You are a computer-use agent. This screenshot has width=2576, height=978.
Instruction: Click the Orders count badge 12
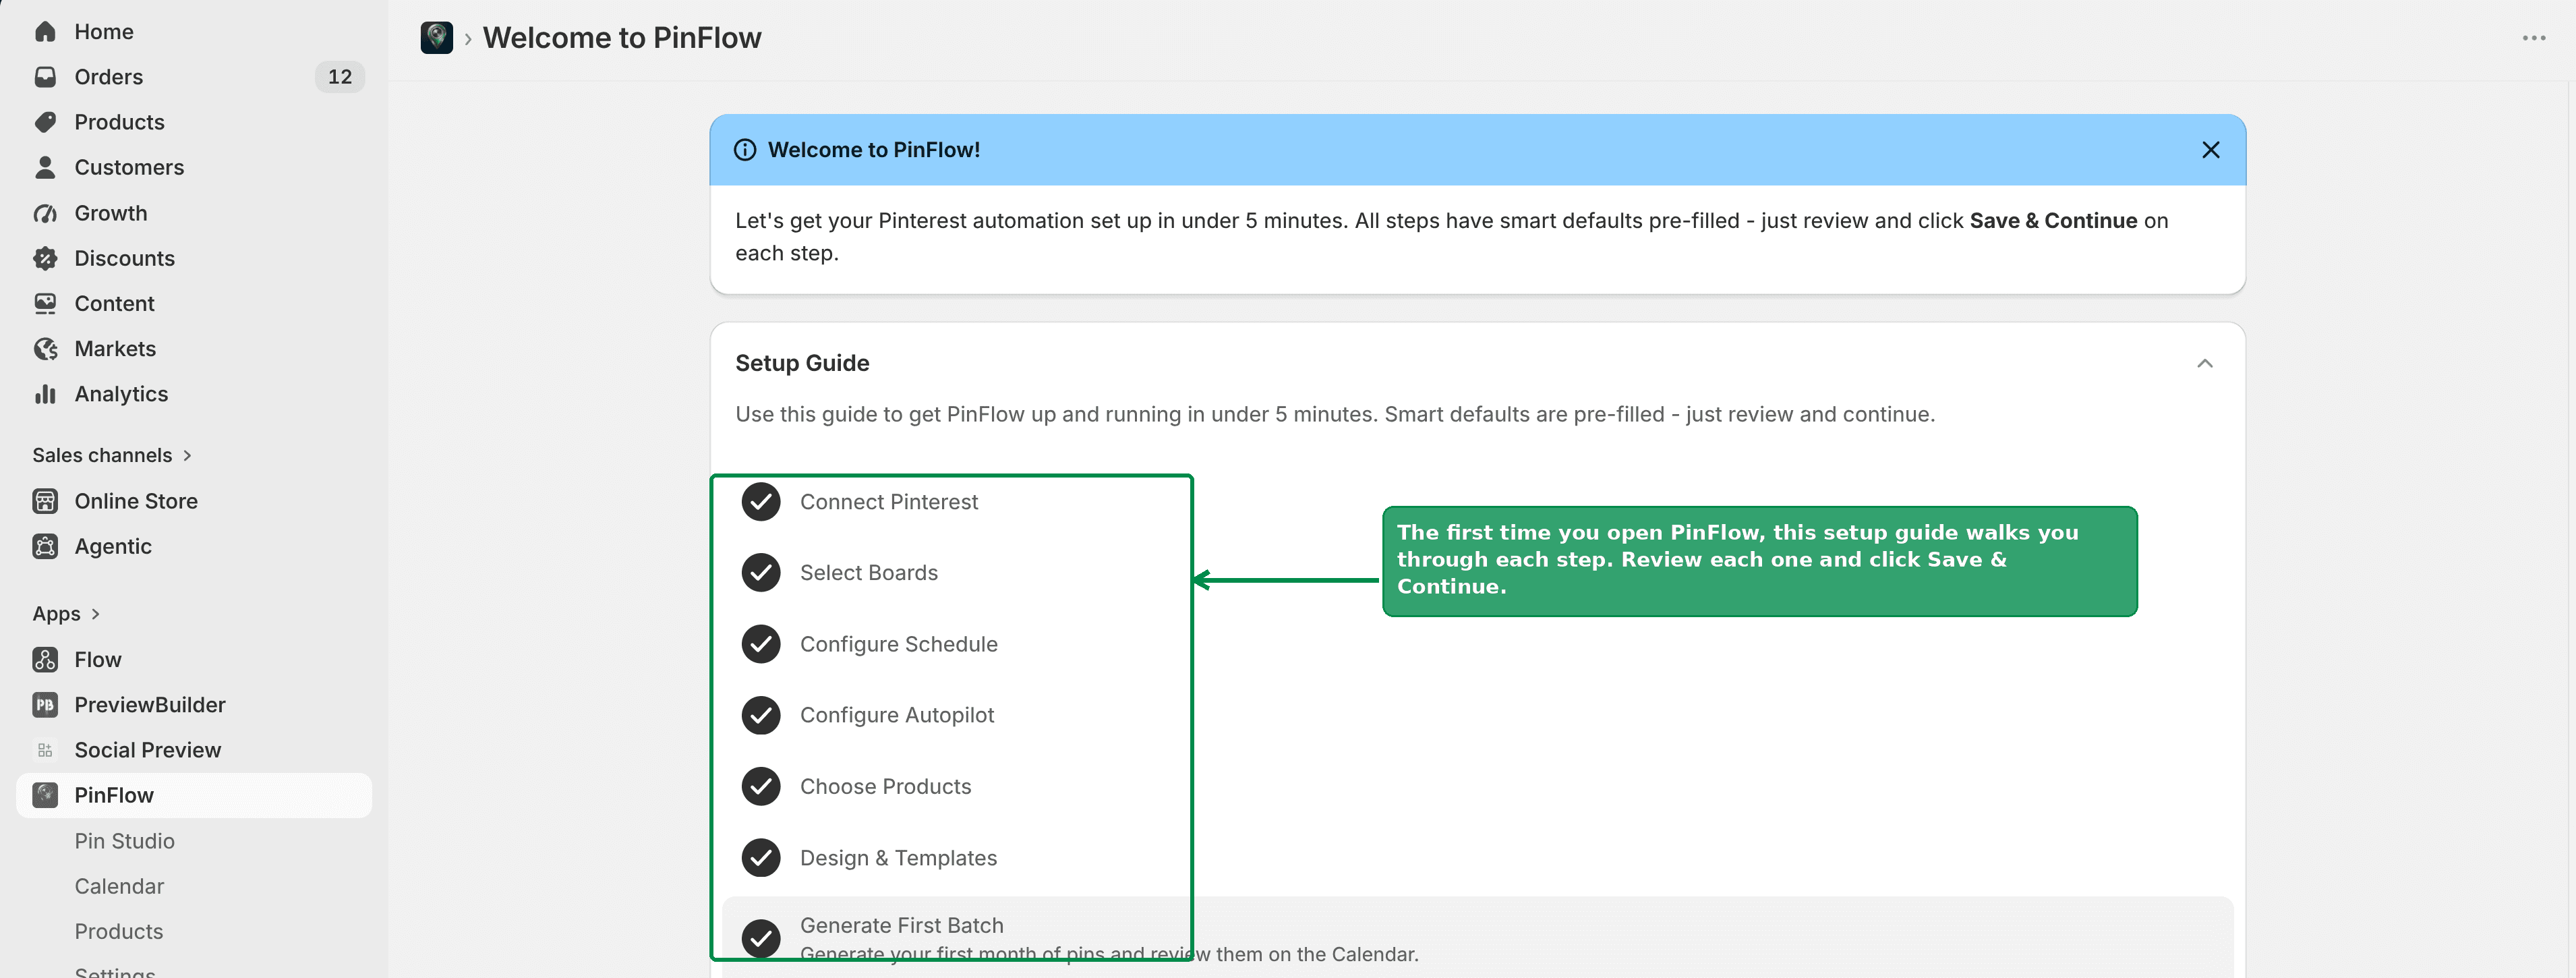point(340,77)
